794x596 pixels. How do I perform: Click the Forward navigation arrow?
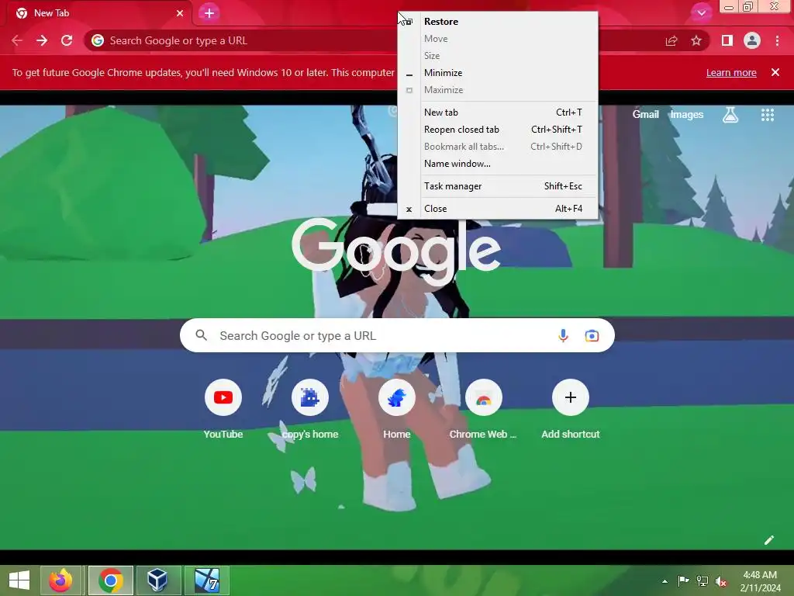point(42,40)
